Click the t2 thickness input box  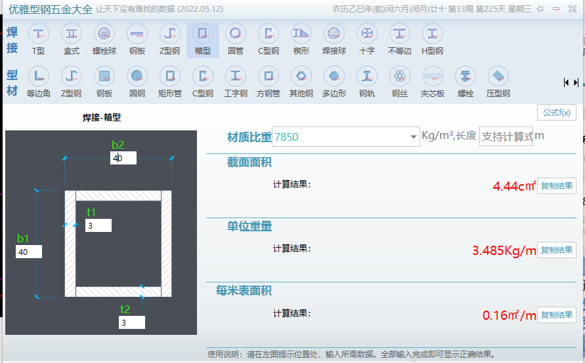132,322
